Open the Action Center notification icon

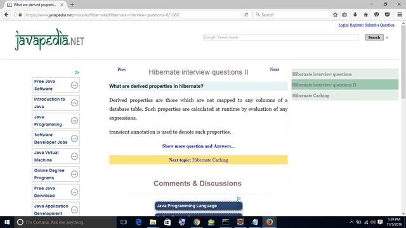pyautogui.click(x=380, y=222)
